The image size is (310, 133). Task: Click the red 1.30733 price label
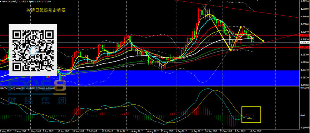click(x=304, y=47)
